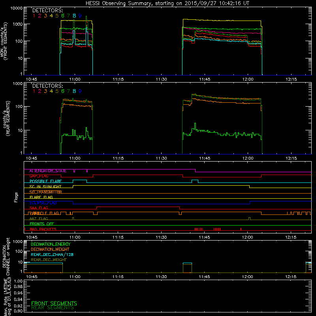
Task: Click the SAA_FLAG label
Action: (39, 208)
